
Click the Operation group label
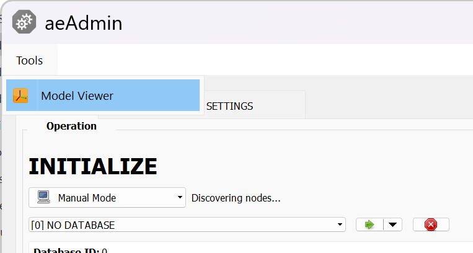pos(71,126)
